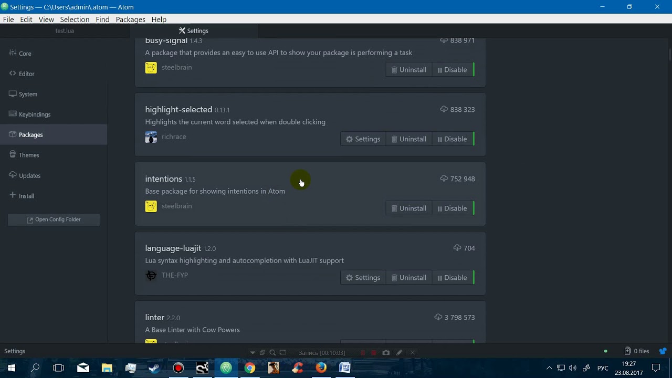
Task: Open highlight-selected package Settings
Action: click(363, 139)
